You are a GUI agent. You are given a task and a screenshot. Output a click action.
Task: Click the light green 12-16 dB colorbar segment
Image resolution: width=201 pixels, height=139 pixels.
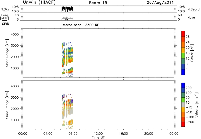coord(183,55)
